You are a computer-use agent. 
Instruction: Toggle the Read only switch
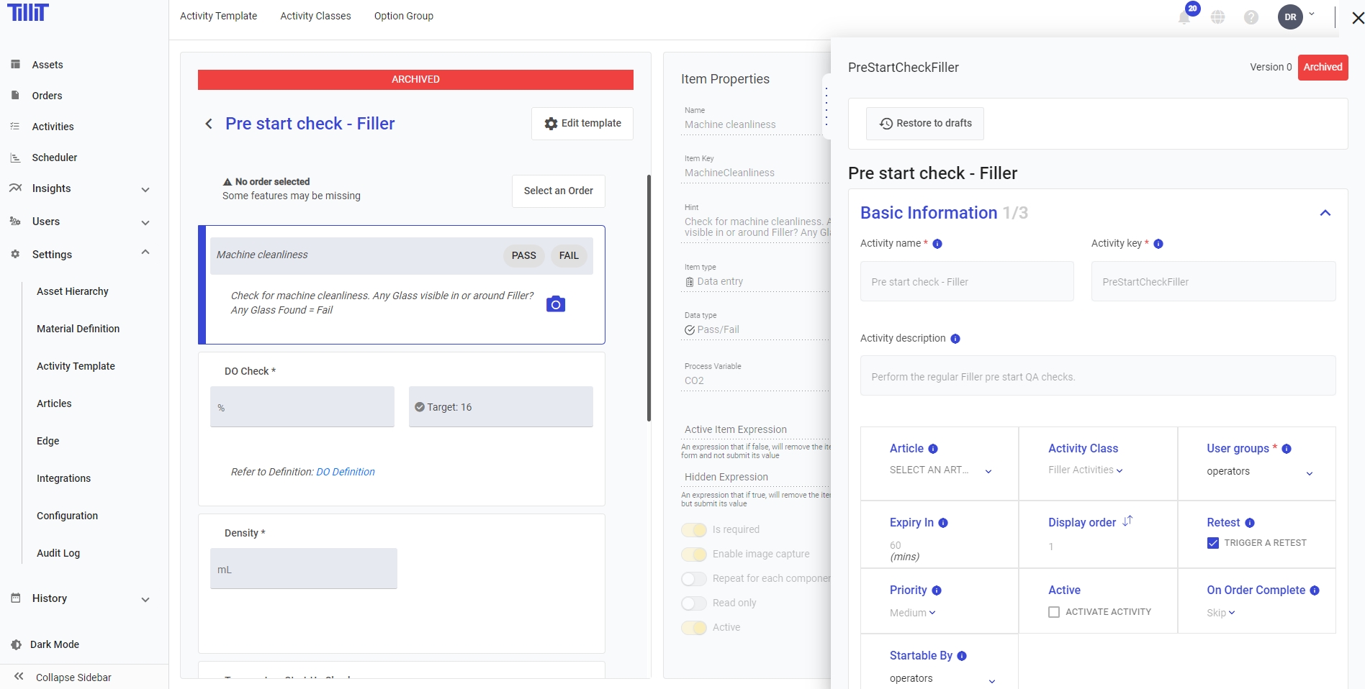pyautogui.click(x=694, y=603)
